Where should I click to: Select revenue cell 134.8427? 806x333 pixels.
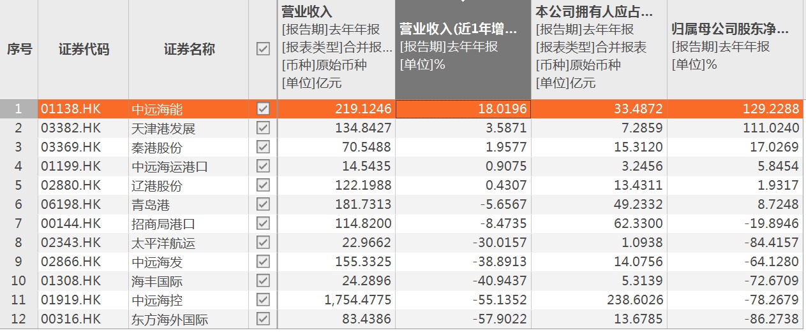336,128
